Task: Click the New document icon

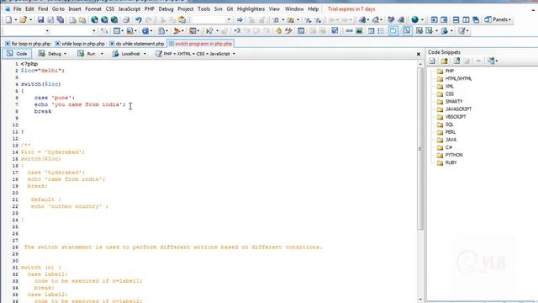Action: click(x=8, y=20)
